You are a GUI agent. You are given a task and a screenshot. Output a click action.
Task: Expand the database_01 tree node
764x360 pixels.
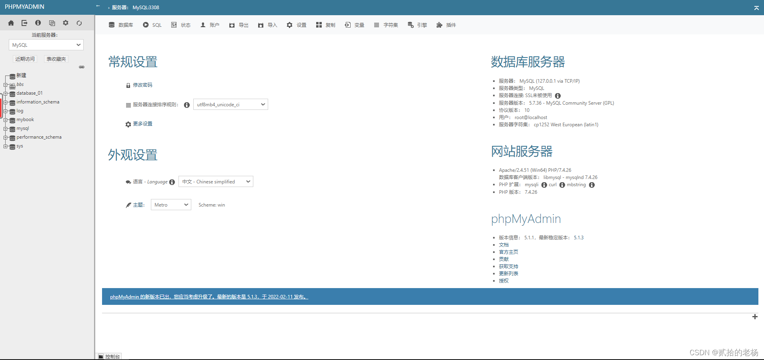coord(6,93)
